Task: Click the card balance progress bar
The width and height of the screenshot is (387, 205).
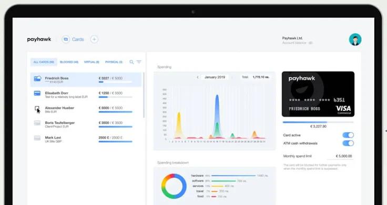Action: [318, 122]
